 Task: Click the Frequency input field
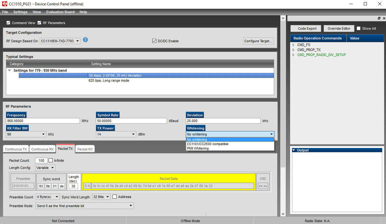(x=43, y=121)
